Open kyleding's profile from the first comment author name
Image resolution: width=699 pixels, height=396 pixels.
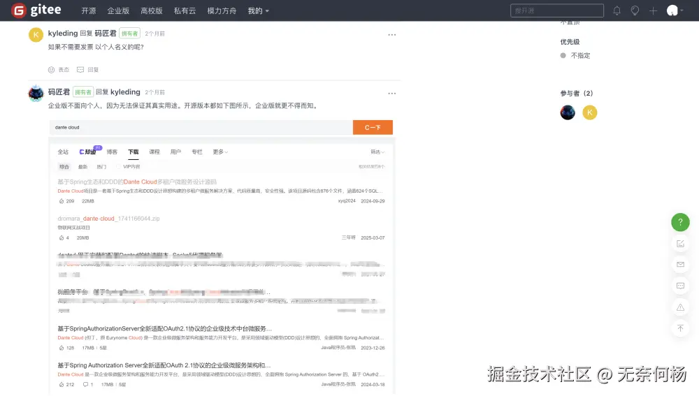(63, 34)
